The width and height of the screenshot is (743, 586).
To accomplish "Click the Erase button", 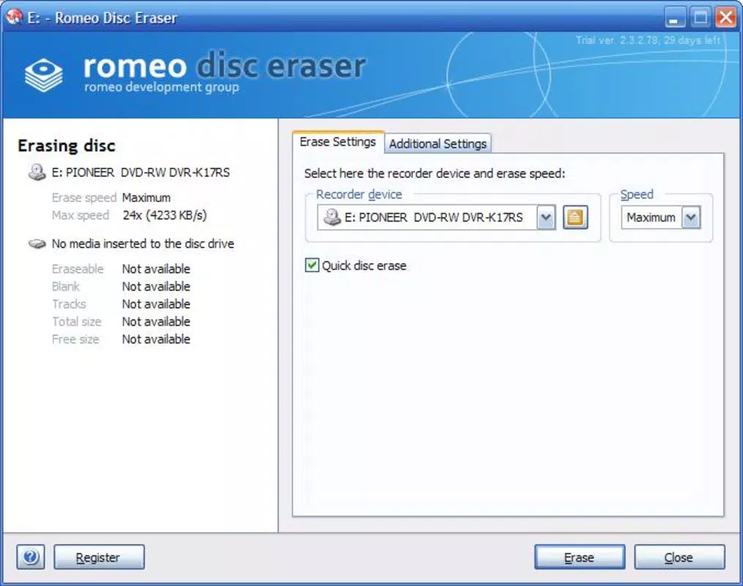I will tap(580, 557).
